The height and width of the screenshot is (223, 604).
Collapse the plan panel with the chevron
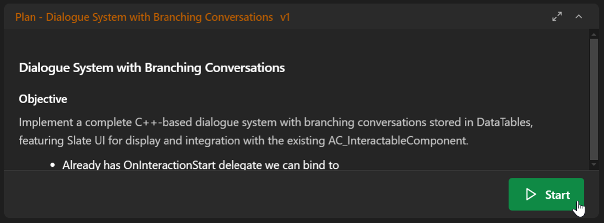point(579,17)
